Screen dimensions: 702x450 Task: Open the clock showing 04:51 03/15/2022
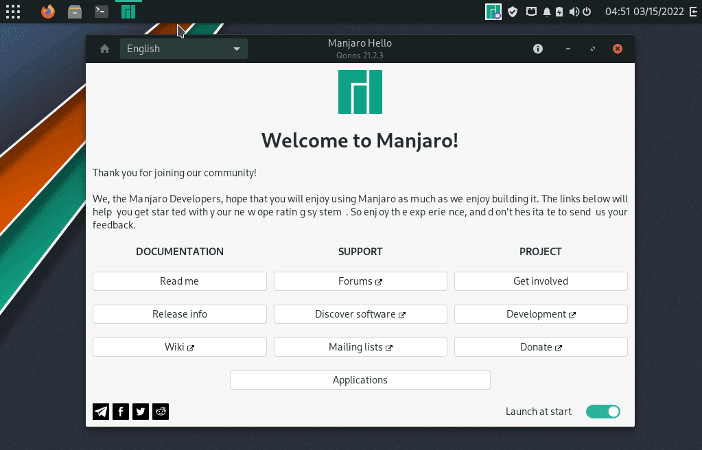pos(644,12)
